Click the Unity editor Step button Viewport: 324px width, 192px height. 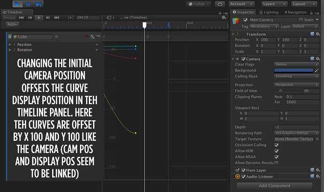39,4
